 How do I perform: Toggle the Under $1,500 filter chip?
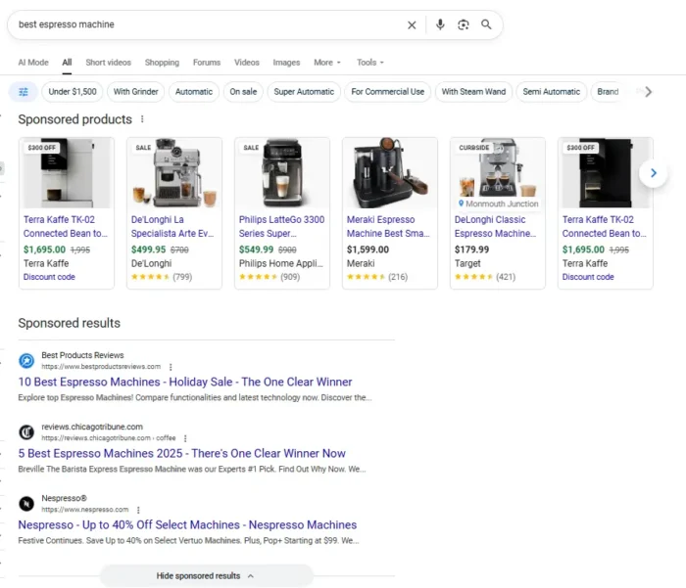(72, 92)
